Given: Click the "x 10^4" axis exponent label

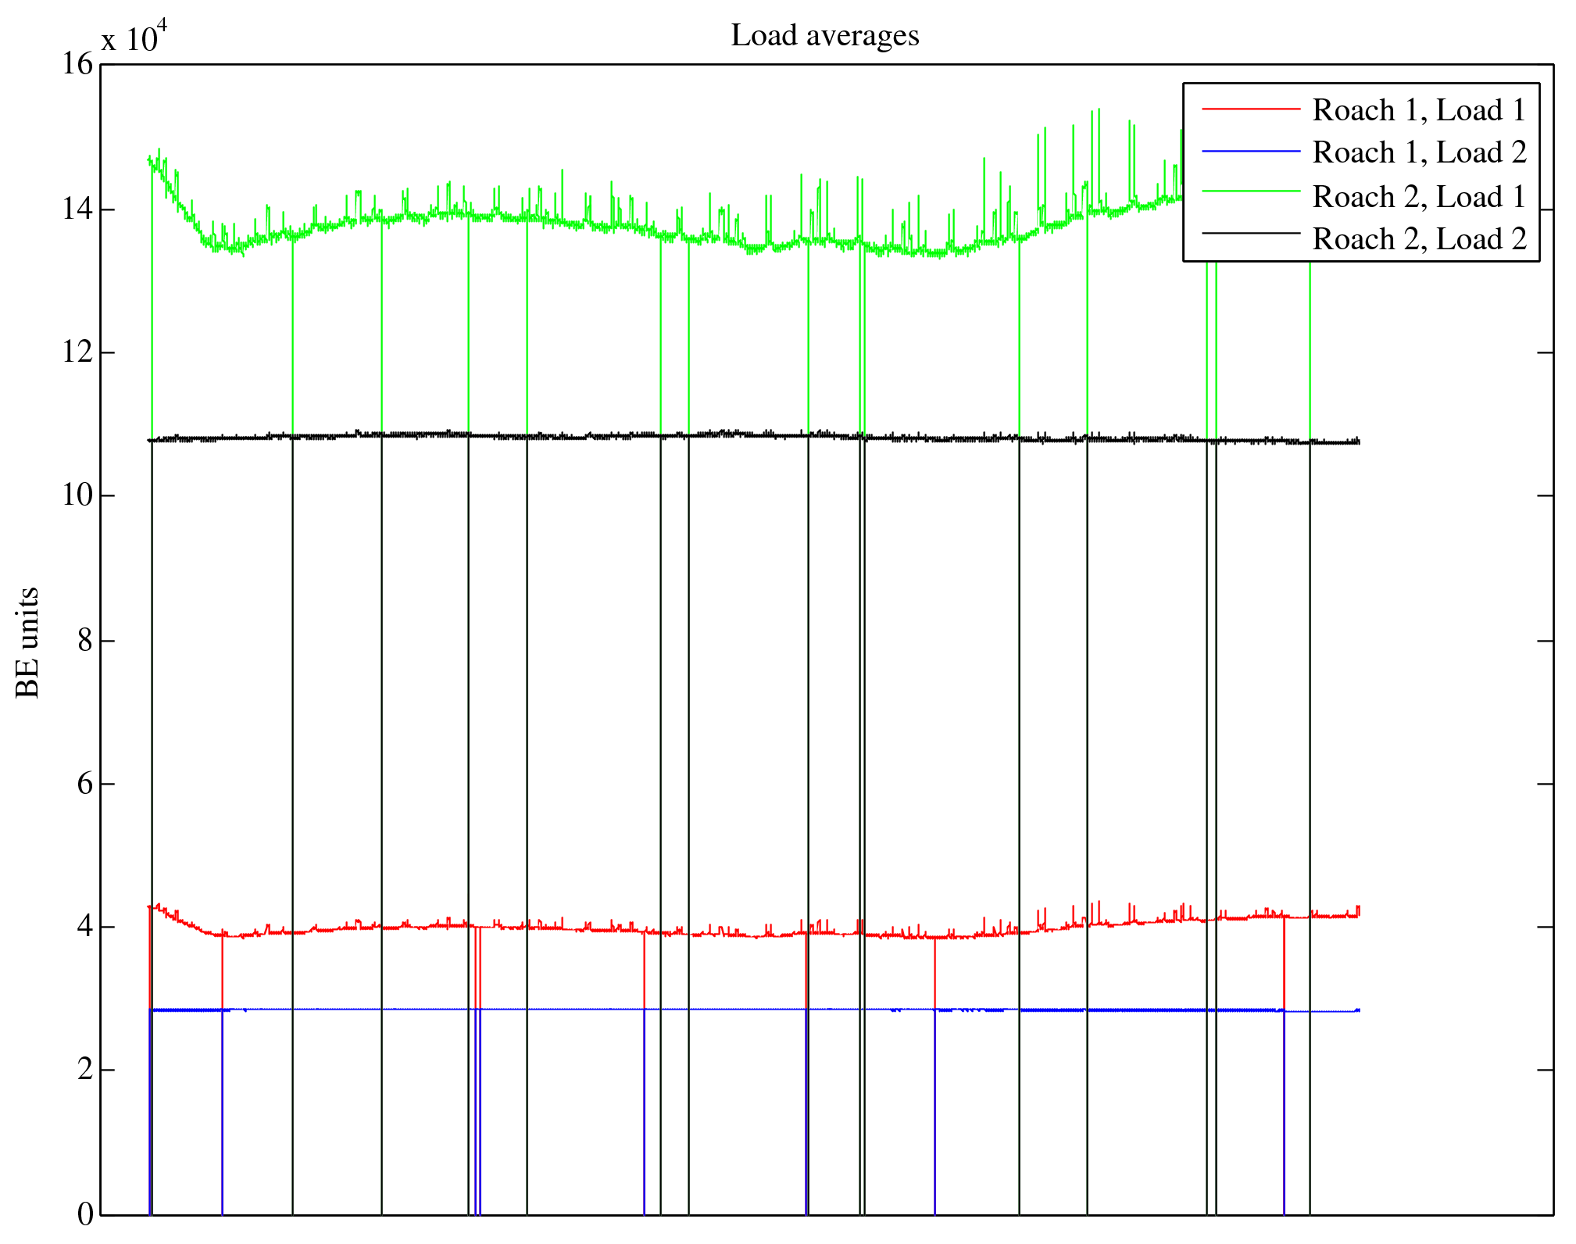Looking at the screenshot, I should [134, 36].
